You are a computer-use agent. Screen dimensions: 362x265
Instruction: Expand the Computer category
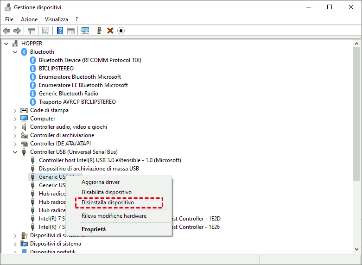point(15,119)
